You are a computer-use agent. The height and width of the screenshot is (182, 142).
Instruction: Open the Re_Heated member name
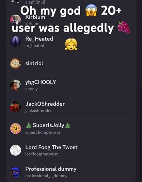(x=39, y=39)
